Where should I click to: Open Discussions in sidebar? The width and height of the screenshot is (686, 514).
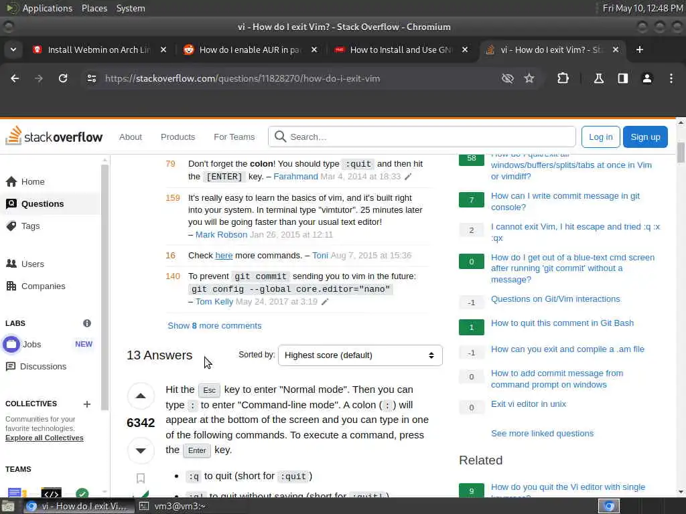(x=36, y=366)
